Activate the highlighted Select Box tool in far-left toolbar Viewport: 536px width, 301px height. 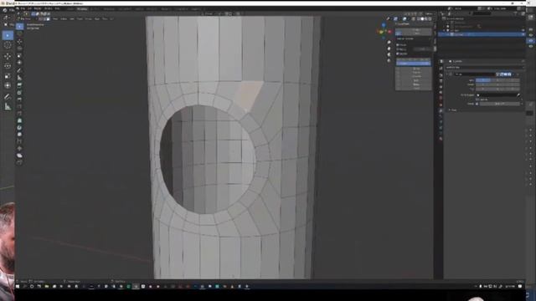coord(8,35)
